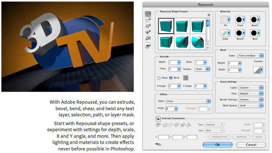Select the 3D mesh roll tool
The width and height of the screenshot is (272, 153).
tap(148, 20)
